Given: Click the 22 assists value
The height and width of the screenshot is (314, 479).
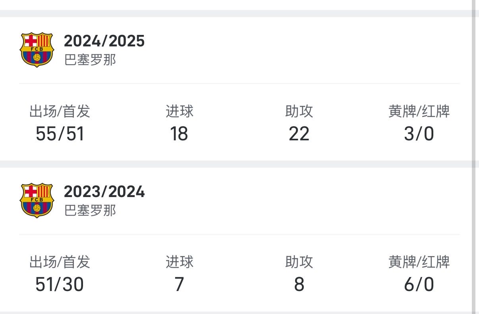Looking at the screenshot, I should point(299,134).
